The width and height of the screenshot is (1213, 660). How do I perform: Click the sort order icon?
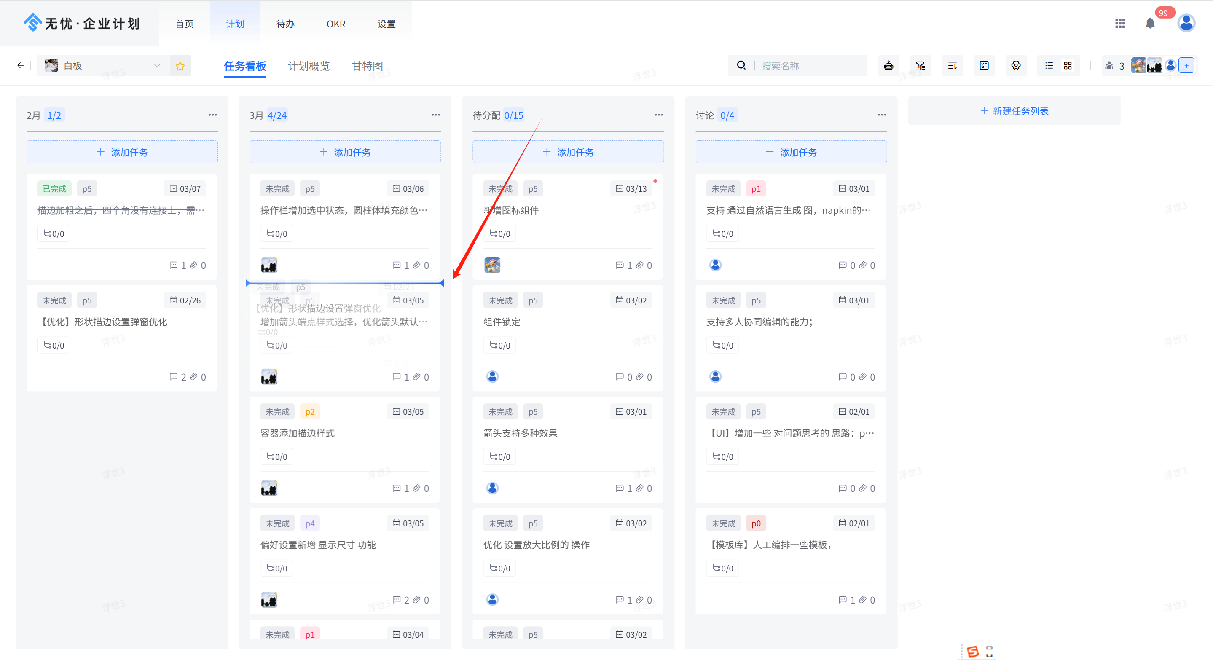(x=952, y=65)
